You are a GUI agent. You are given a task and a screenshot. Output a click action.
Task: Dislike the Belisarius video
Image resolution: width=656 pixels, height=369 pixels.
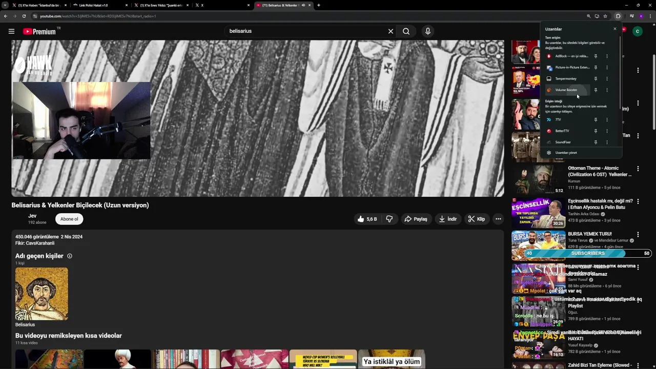389,219
